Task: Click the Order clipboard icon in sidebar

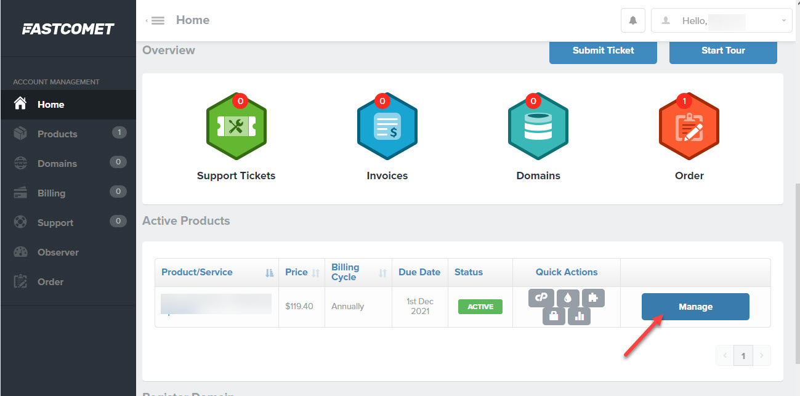Action: click(20, 281)
